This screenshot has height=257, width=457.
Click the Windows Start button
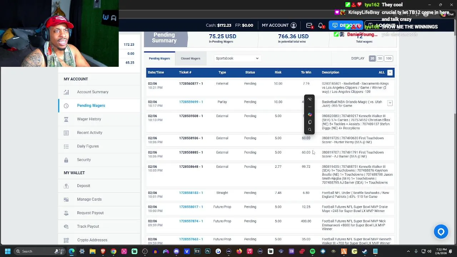pyautogui.click(x=7, y=251)
